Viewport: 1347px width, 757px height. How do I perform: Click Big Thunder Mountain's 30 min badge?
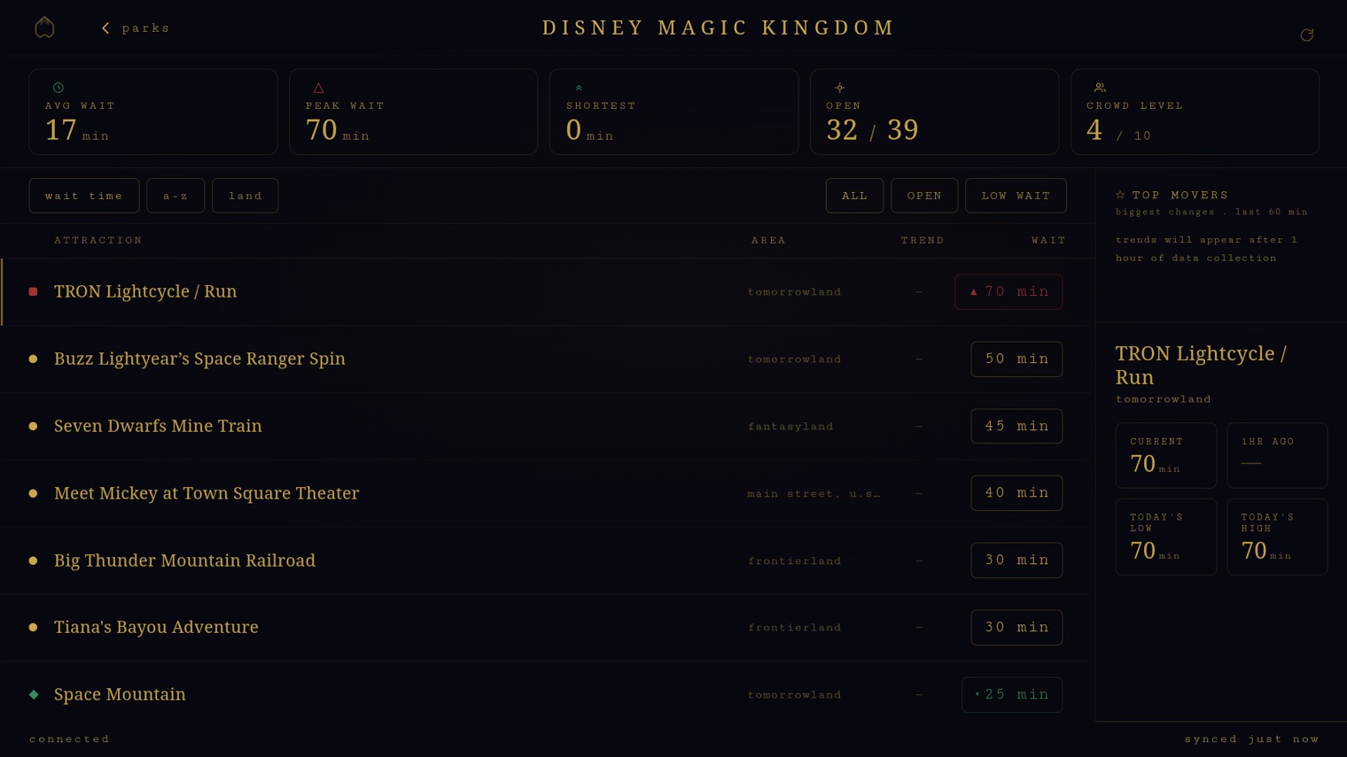click(1016, 560)
